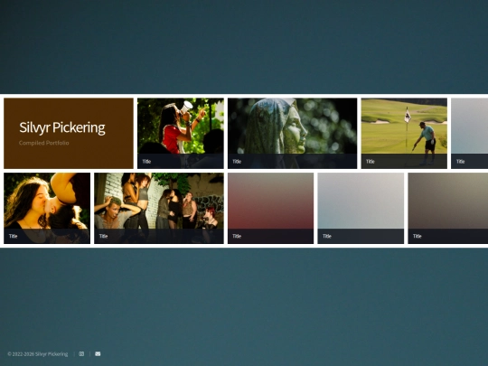Open the golfer on green photo tile

(404, 133)
